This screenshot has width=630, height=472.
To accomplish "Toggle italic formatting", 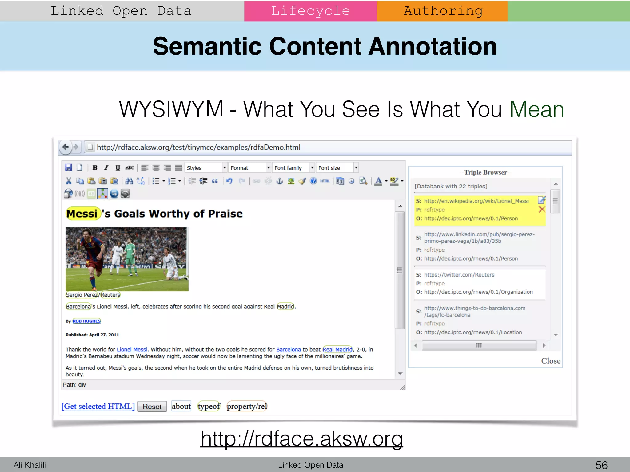I will 106,168.
